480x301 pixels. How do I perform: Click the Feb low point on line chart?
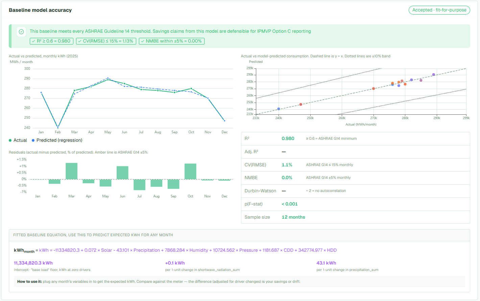coord(58,128)
